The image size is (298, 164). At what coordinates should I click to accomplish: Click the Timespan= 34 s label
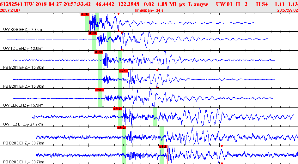point(149,10)
